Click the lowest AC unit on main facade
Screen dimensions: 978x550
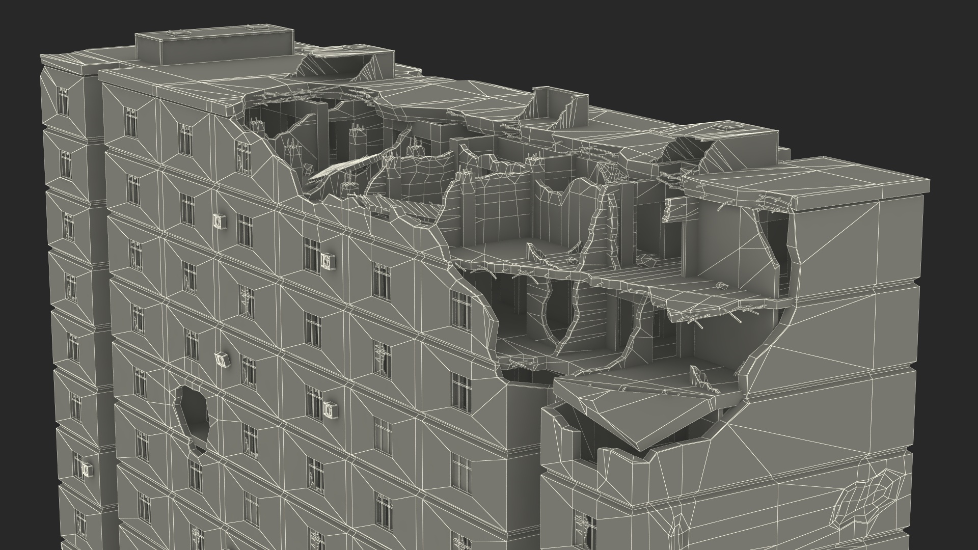tap(331, 408)
